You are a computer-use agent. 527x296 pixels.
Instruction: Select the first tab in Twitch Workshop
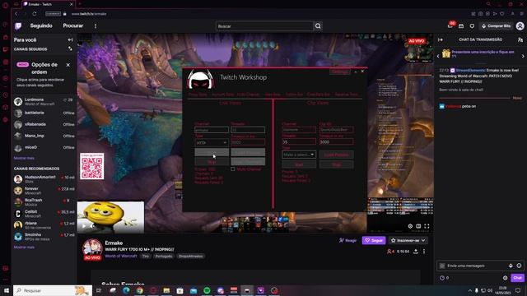point(198,95)
